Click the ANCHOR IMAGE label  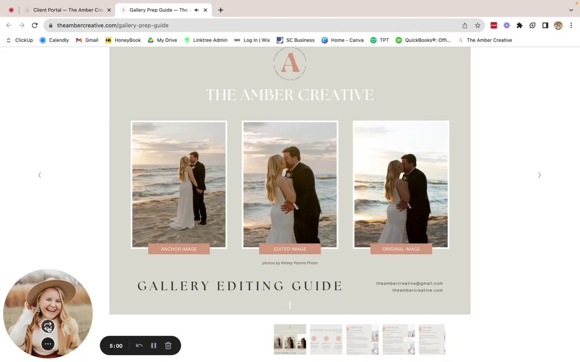coord(179,249)
